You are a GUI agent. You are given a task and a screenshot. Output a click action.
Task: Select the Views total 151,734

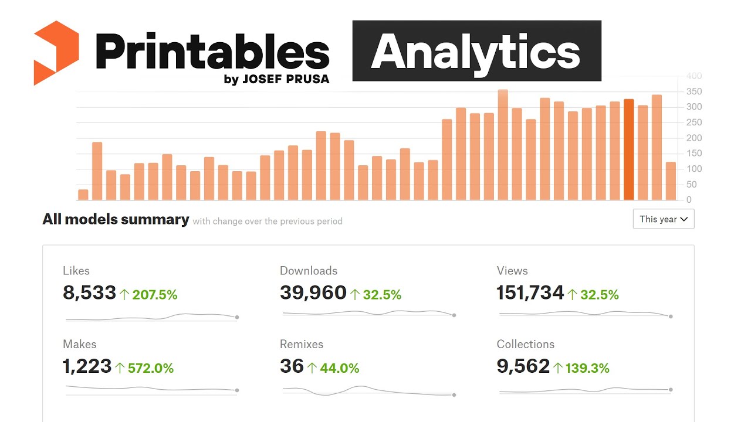click(530, 293)
